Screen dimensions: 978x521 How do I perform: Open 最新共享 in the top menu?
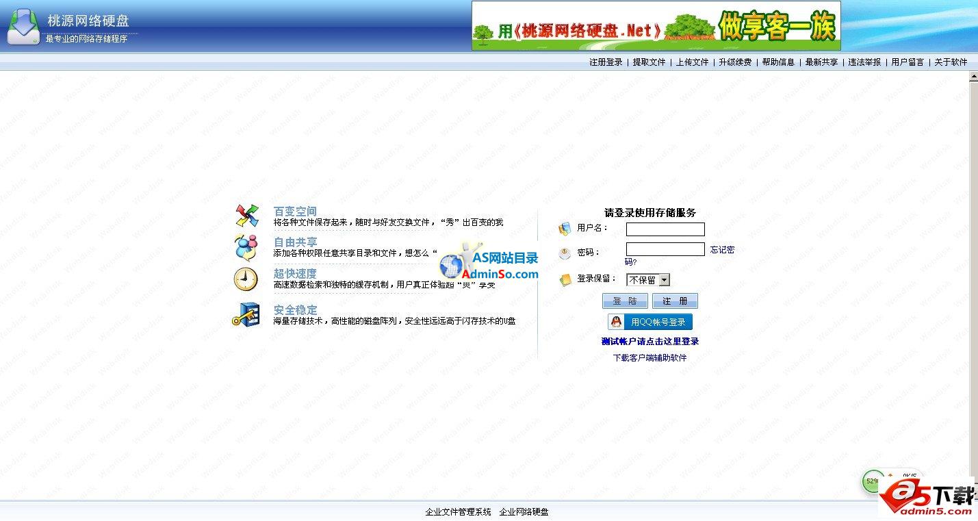click(x=821, y=62)
